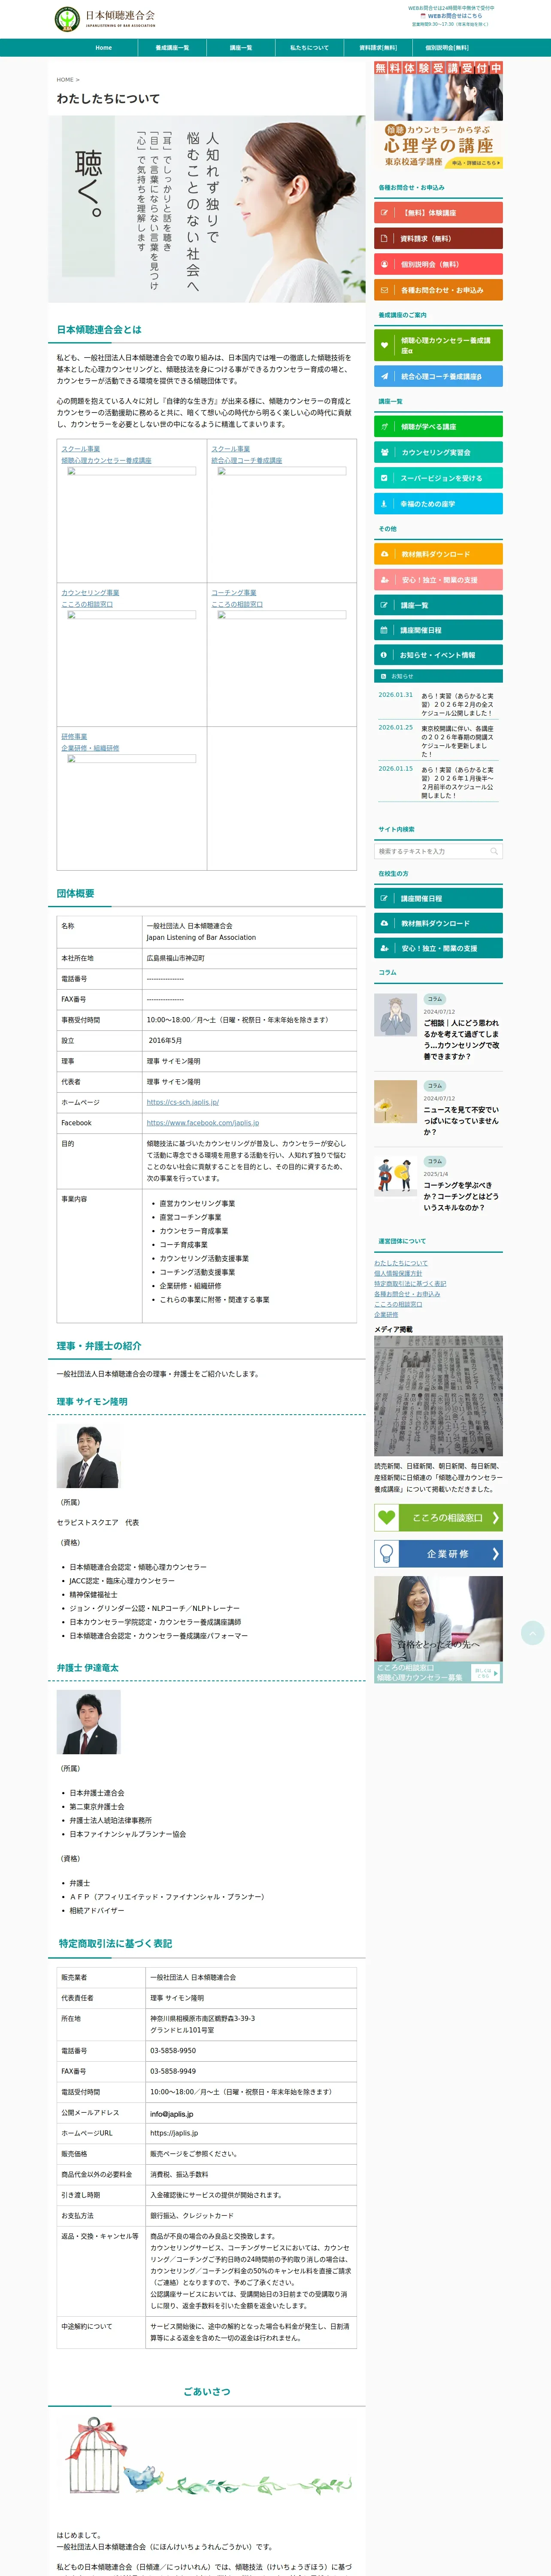Click the pencil icon on 【無料】体験講座
Viewport: 551px width, 2576px height.
384,213
